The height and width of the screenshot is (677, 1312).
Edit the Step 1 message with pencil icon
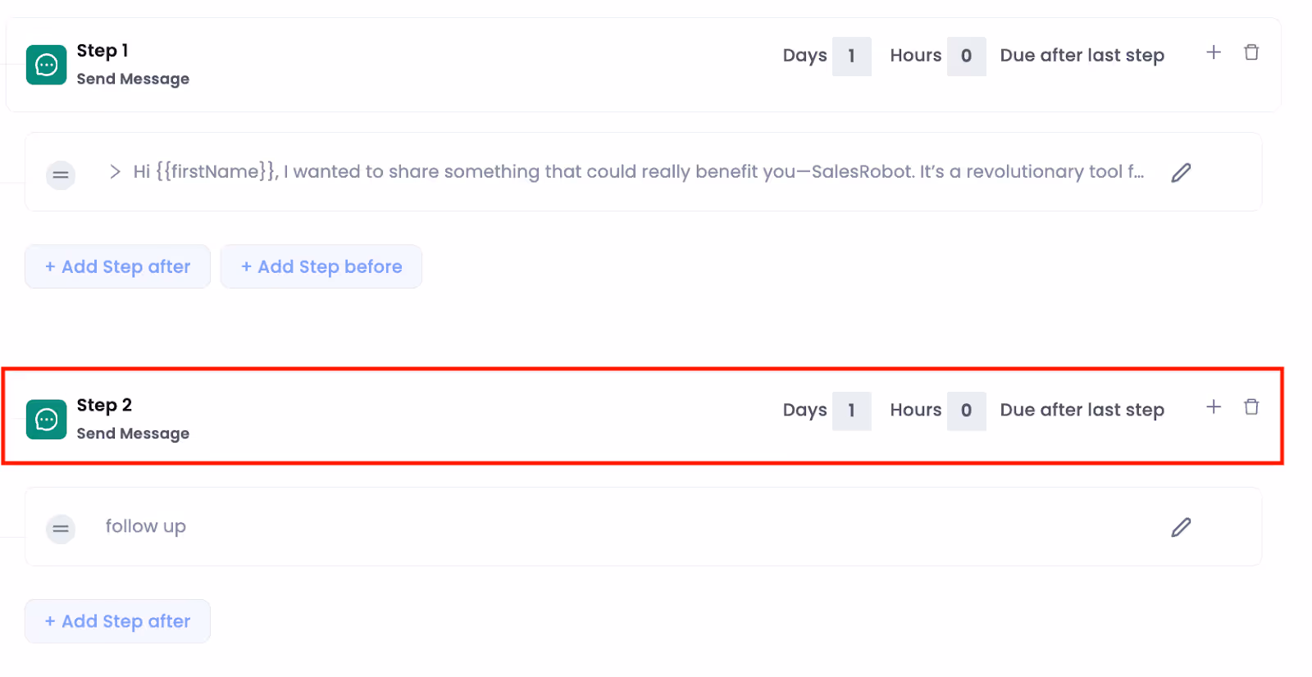[1181, 172]
